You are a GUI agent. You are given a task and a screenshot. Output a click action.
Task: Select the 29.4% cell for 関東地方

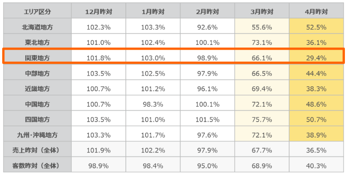tap(316, 57)
